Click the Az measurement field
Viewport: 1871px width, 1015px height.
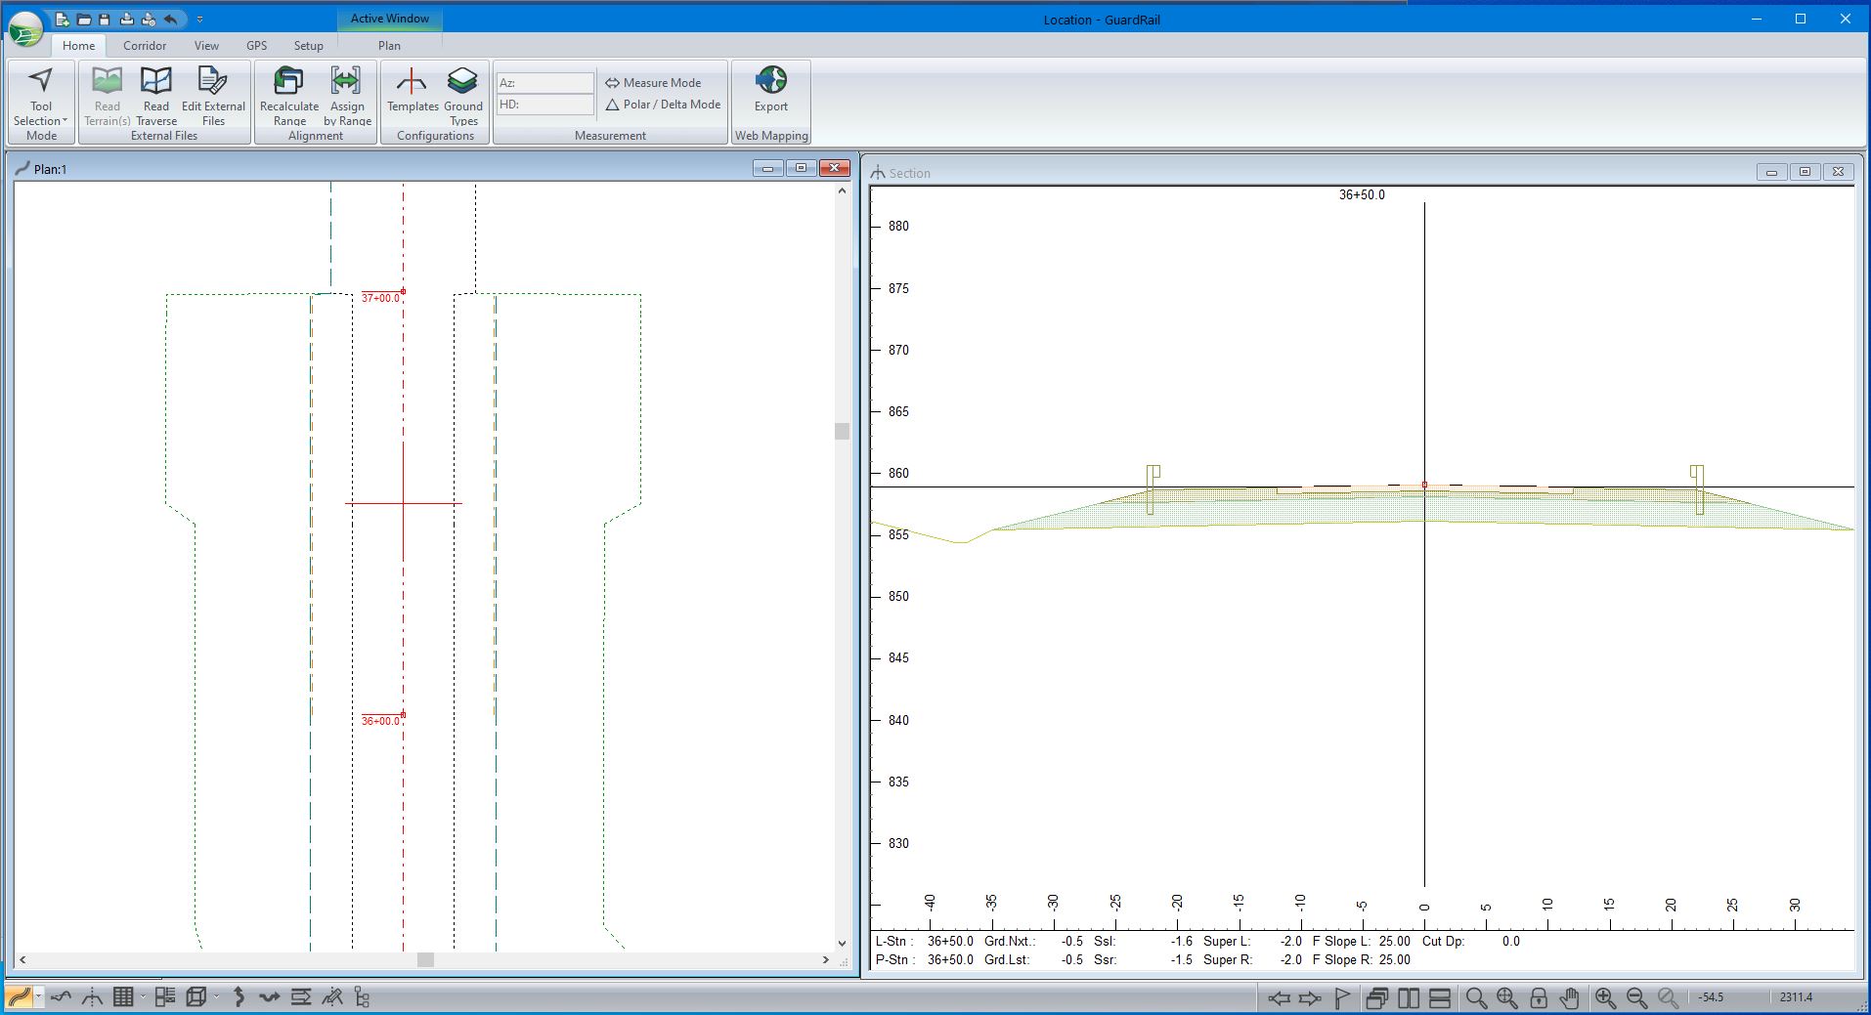click(x=545, y=83)
